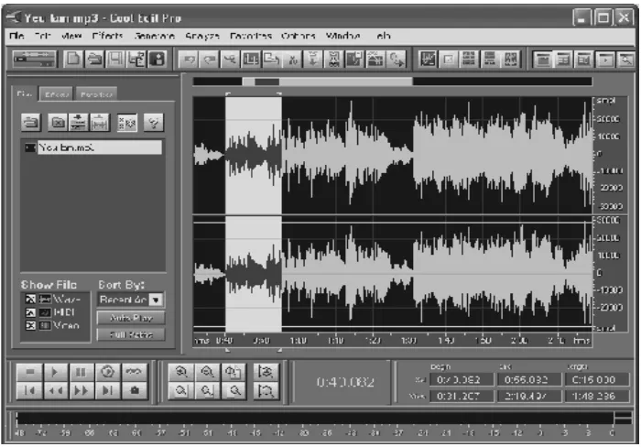Click the Save floppy disk icon in main toolbar
This screenshot has height=447, width=641.
[115, 60]
